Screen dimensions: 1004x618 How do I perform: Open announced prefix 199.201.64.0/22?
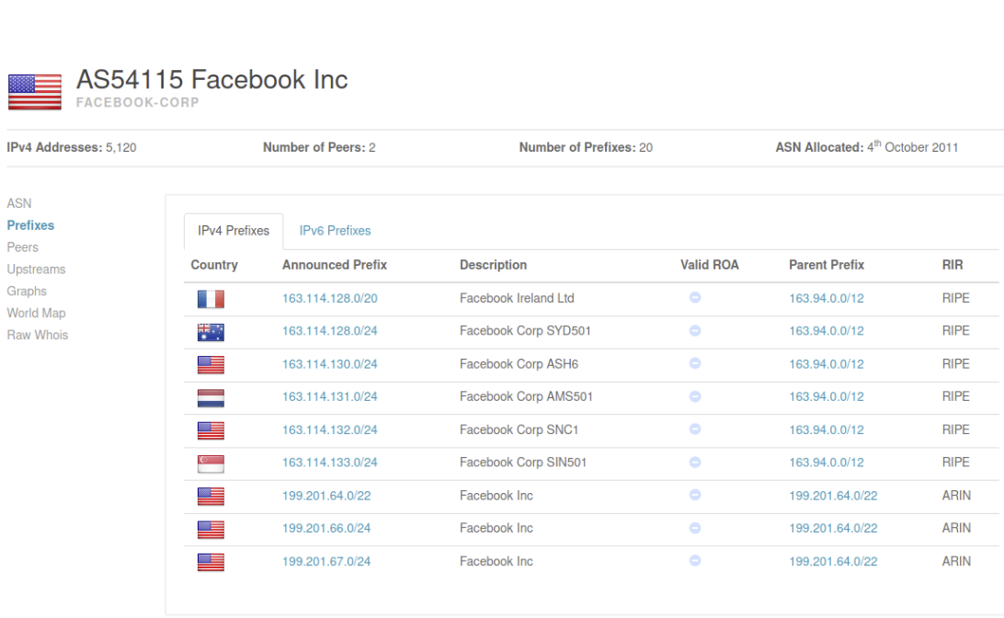tap(326, 496)
